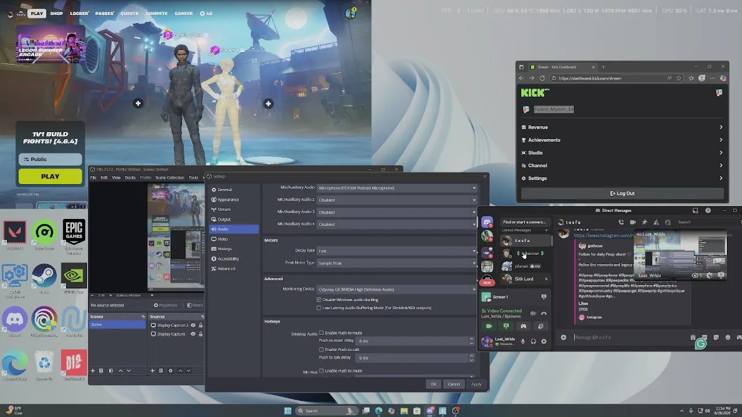Open the Discord emoji picker
Image resolution: width=742 pixels, height=417 pixels.
[x=728, y=337]
